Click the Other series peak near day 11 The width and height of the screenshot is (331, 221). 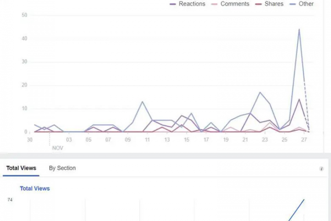pyautogui.click(x=143, y=102)
